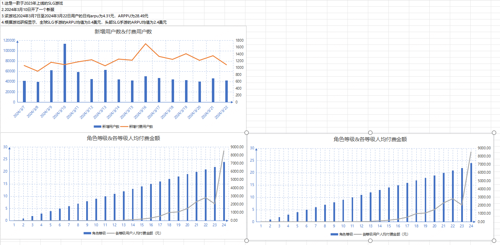Screen dimensions: 500x245
Task: Click top-left resize handle of selected chart
Action: point(247,132)
